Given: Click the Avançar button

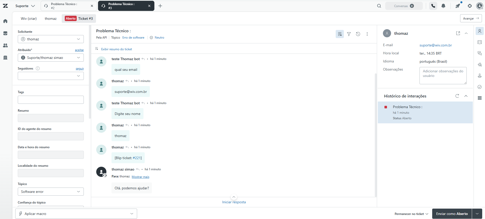Looking at the screenshot, I should (x=471, y=18).
